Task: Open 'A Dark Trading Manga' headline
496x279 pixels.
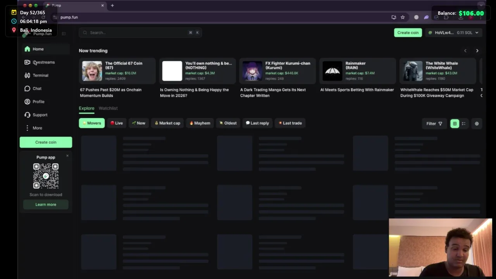Action: pos(273,93)
